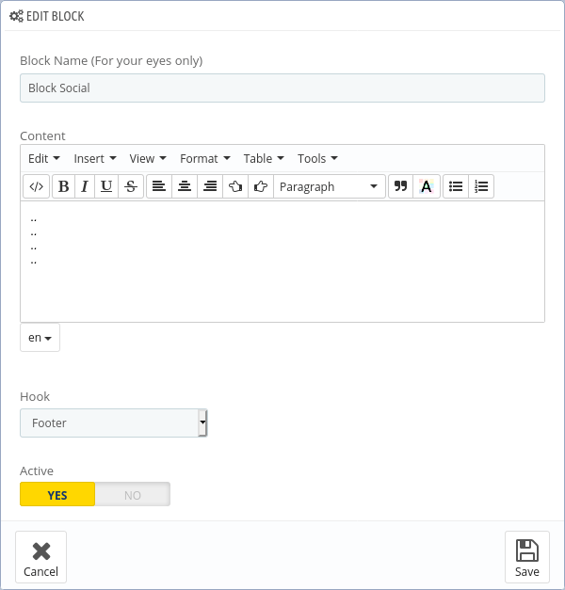This screenshot has width=565, height=590.
Task: Click the gears icon beside Edit Block
Action: (16, 16)
